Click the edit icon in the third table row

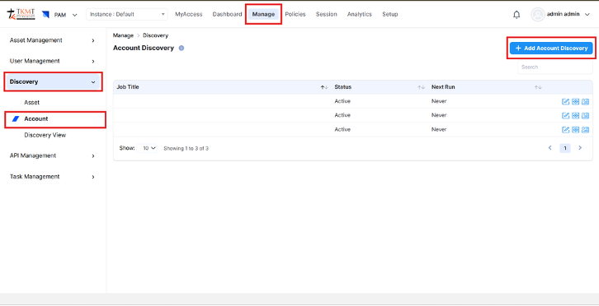click(566, 130)
